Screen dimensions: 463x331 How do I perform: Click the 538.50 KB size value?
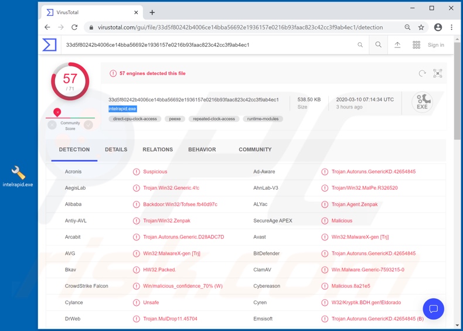309,100
